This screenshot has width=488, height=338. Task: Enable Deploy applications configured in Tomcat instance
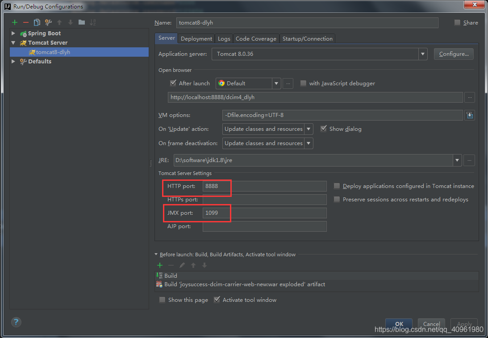[337, 186]
